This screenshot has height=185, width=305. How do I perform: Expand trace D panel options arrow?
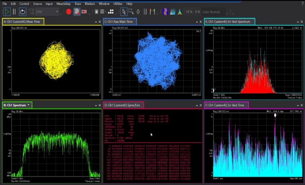pos(197,106)
